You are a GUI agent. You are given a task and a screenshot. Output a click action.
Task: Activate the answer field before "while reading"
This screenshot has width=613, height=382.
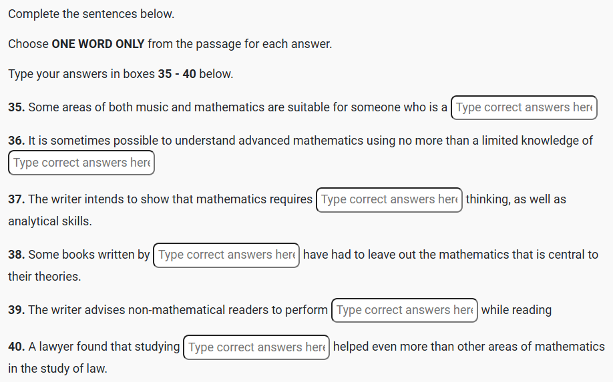(x=404, y=310)
